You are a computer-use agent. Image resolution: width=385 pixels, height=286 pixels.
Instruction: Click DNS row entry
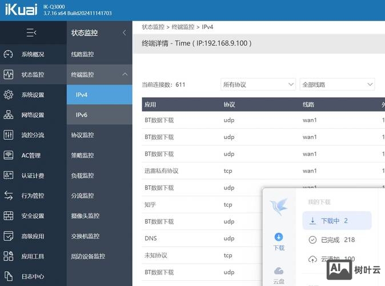coord(151,239)
